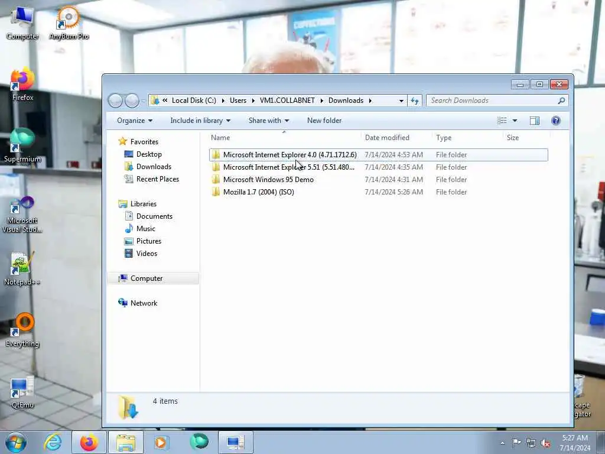Open the Microsoft Visual Studio desktop shortcut

(x=22, y=214)
